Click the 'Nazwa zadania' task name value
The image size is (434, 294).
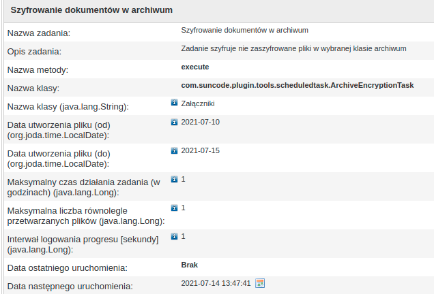(x=245, y=30)
